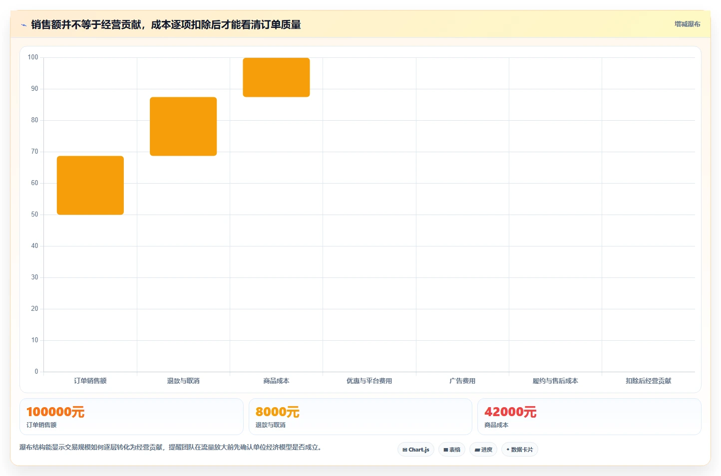Click the 数据卡片 chip
Image resolution: width=721 pixels, height=476 pixels.
tap(520, 450)
